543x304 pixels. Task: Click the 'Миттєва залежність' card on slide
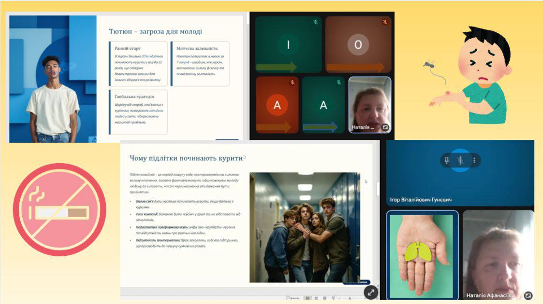(200, 63)
